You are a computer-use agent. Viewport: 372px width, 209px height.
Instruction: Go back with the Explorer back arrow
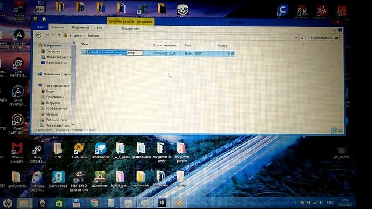(38, 35)
